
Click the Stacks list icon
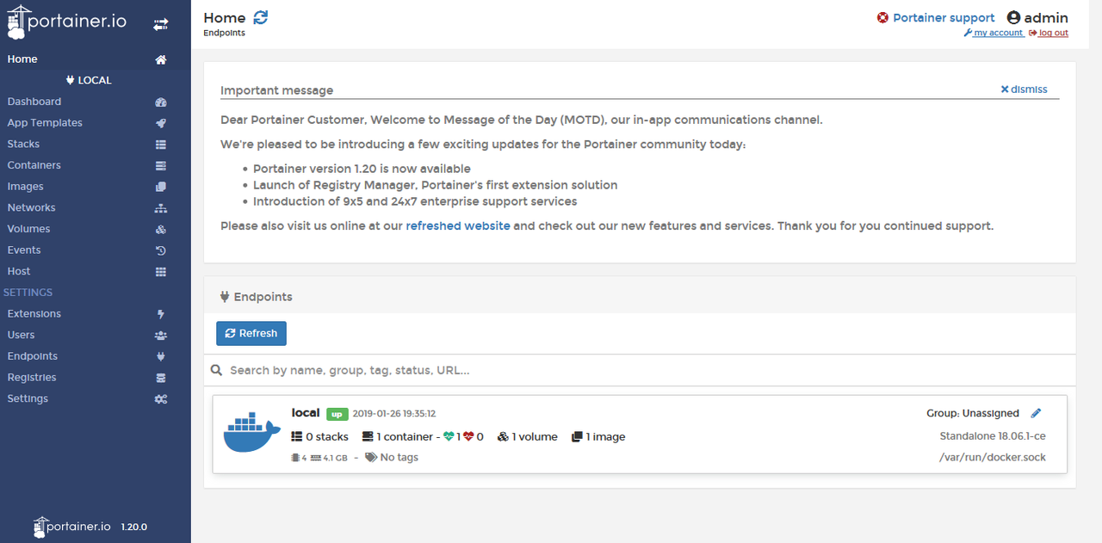(161, 145)
